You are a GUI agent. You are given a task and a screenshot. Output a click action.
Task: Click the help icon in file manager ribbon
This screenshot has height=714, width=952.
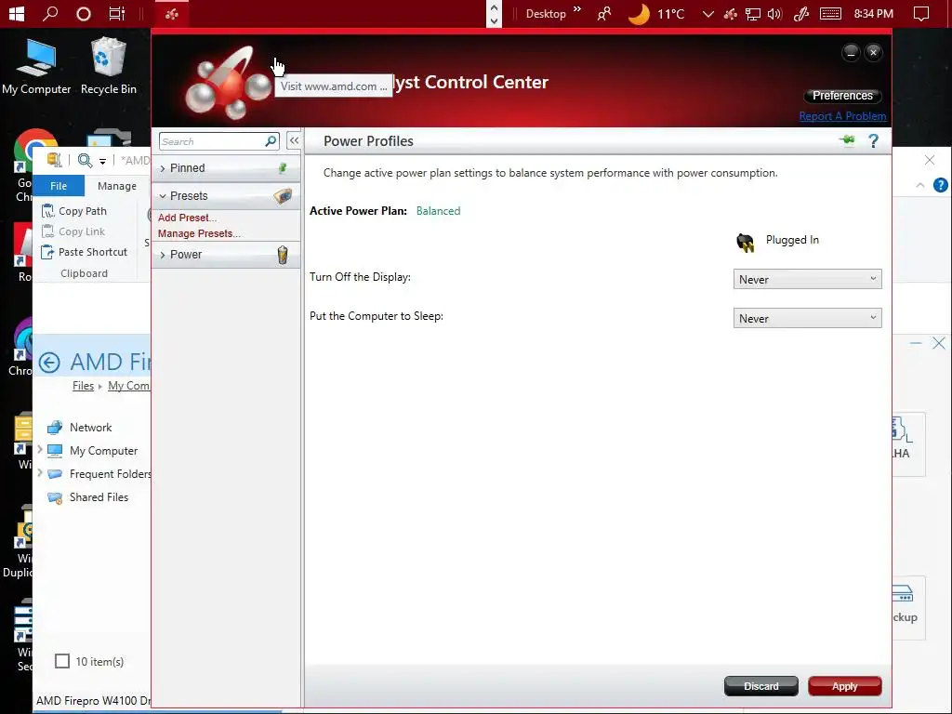940,185
